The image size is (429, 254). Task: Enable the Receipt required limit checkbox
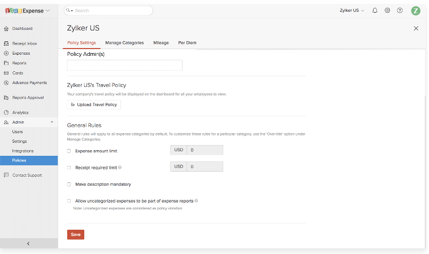(x=69, y=168)
